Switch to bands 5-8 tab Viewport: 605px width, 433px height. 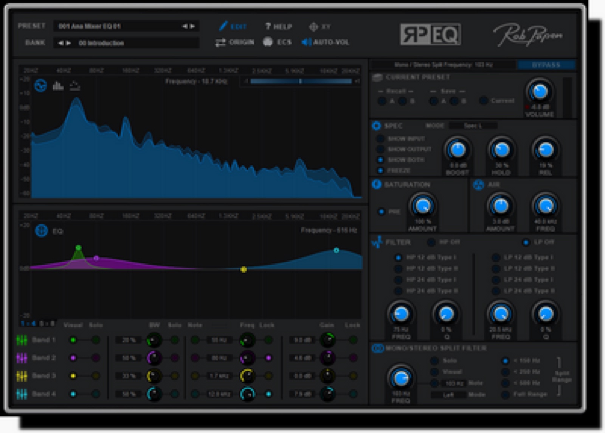click(47, 324)
